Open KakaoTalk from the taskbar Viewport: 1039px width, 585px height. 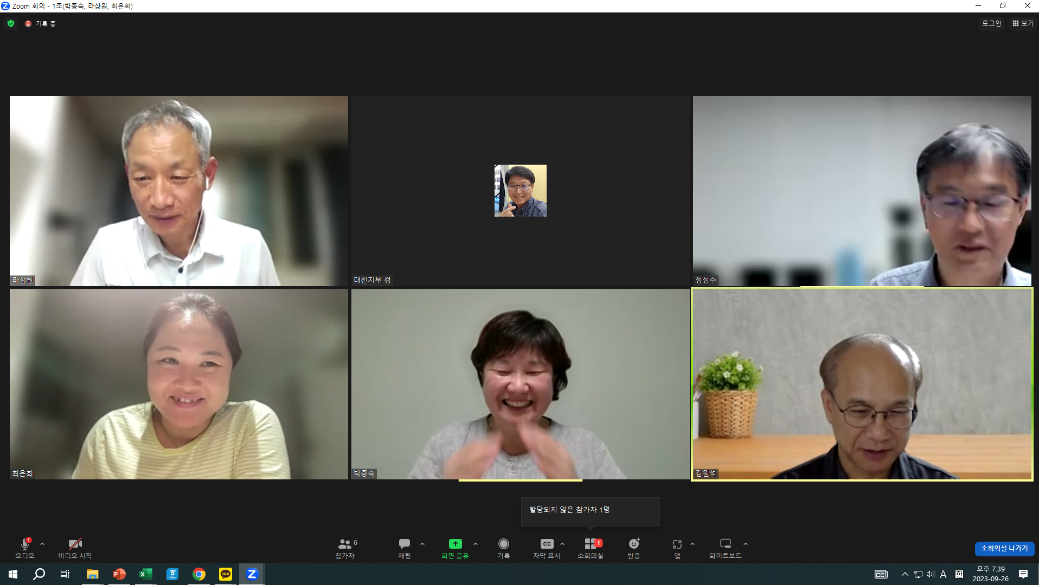(x=226, y=574)
